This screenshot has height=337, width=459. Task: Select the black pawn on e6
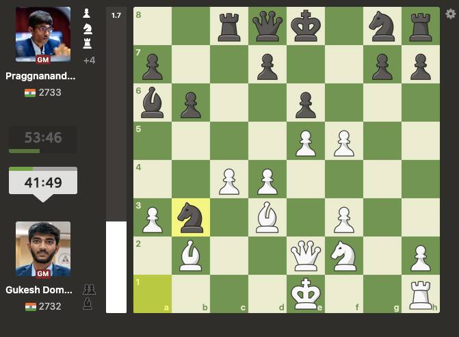tap(306, 105)
